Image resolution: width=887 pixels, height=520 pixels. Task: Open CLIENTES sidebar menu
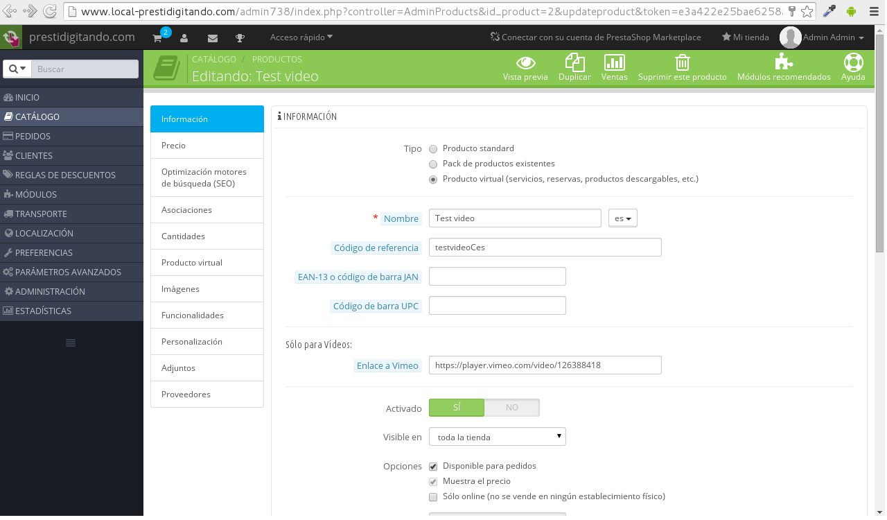pos(71,156)
